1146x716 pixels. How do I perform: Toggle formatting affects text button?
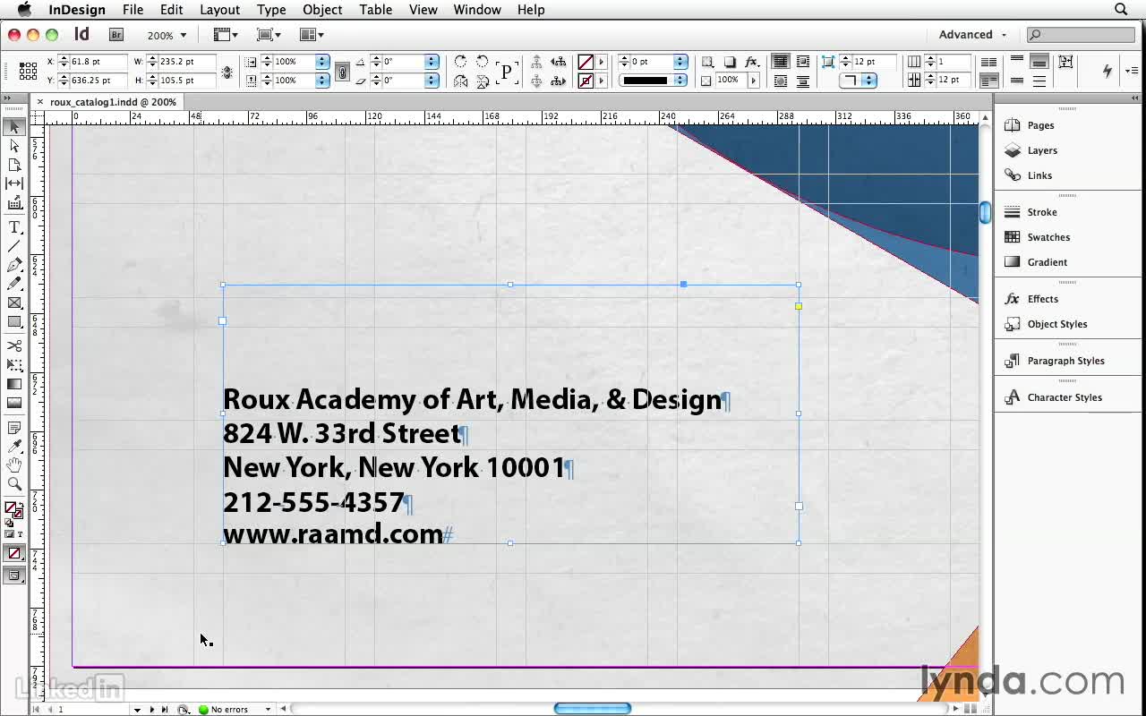coord(20,534)
